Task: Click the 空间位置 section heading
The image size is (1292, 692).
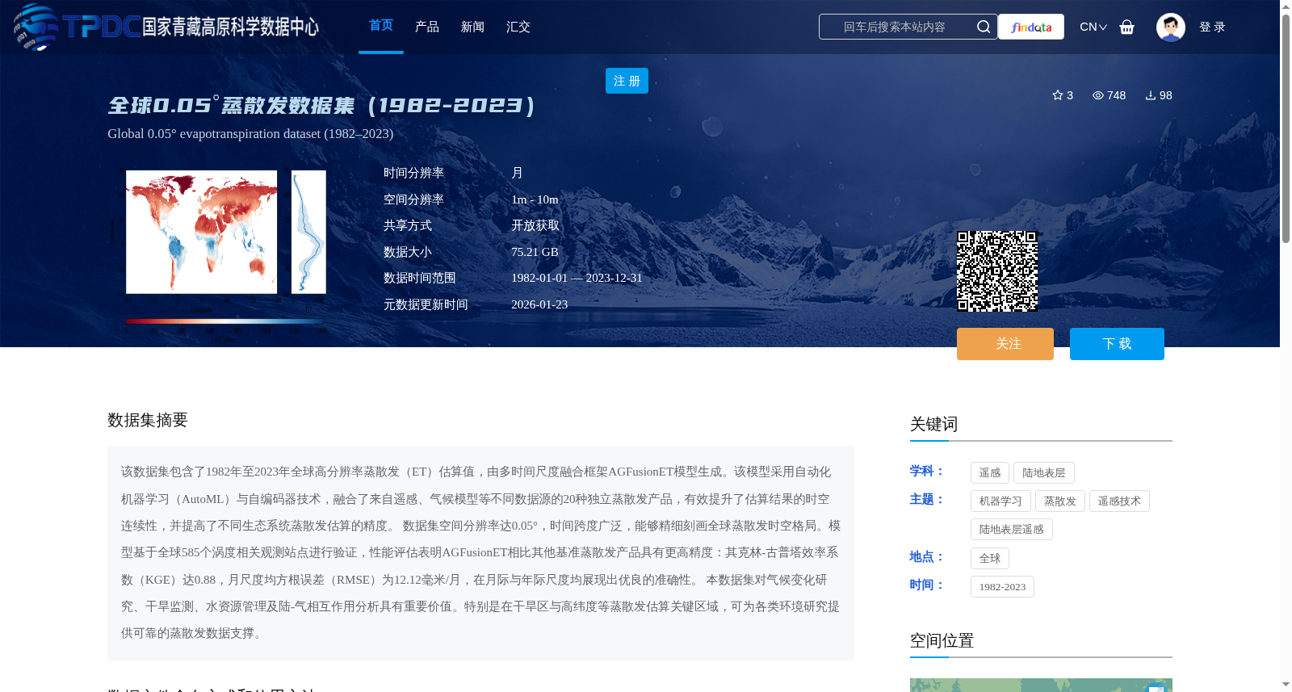Action: 942,640
